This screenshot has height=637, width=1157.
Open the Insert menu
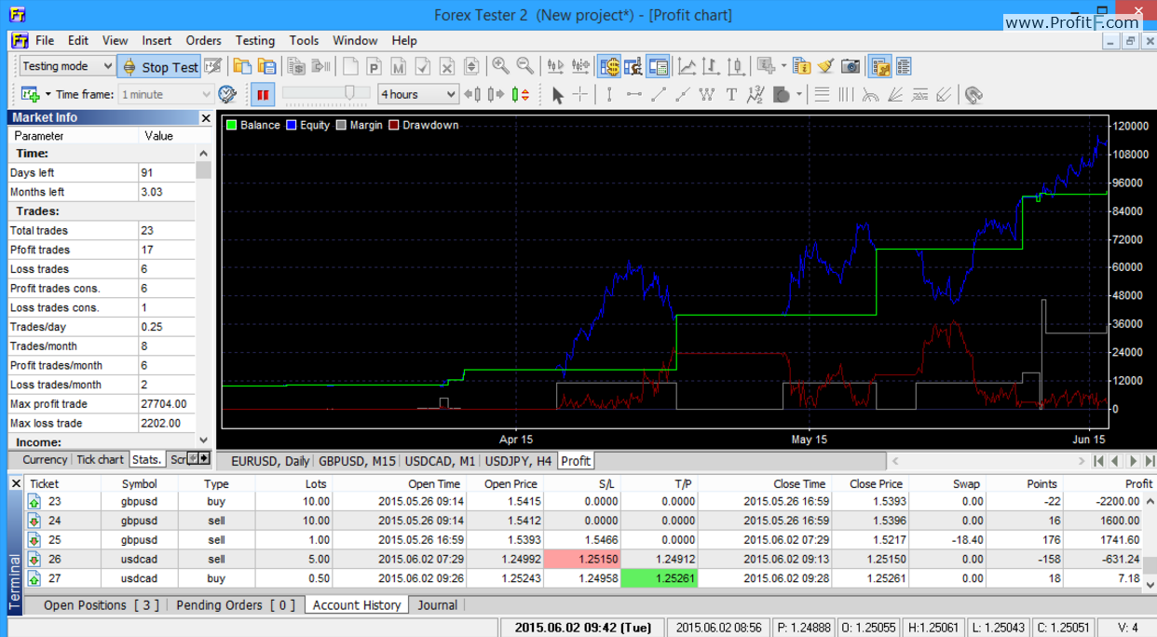coord(157,40)
